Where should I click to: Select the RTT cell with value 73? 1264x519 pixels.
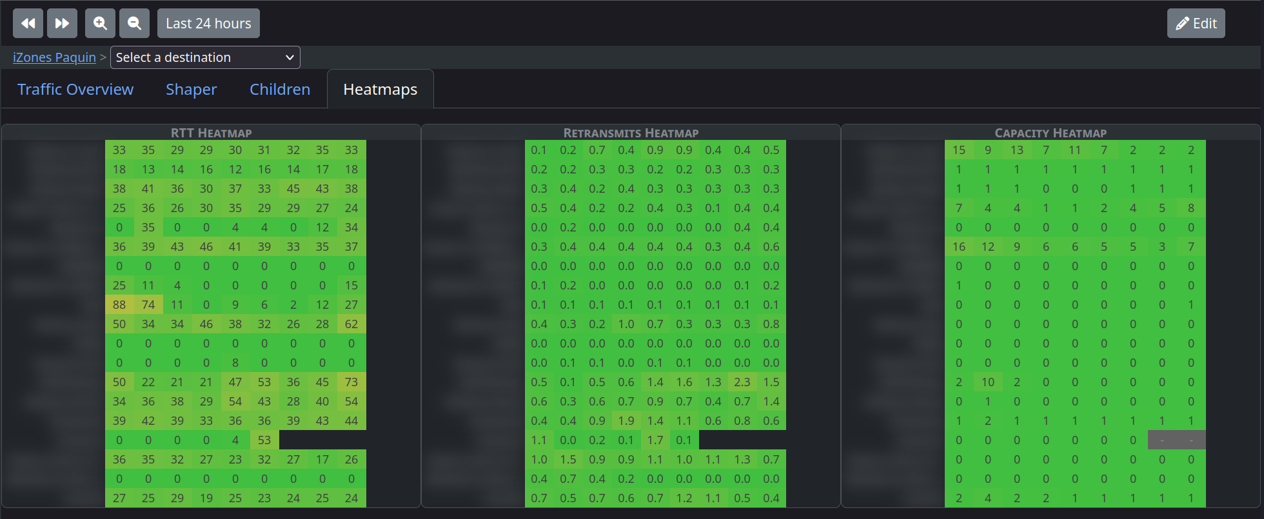click(351, 382)
